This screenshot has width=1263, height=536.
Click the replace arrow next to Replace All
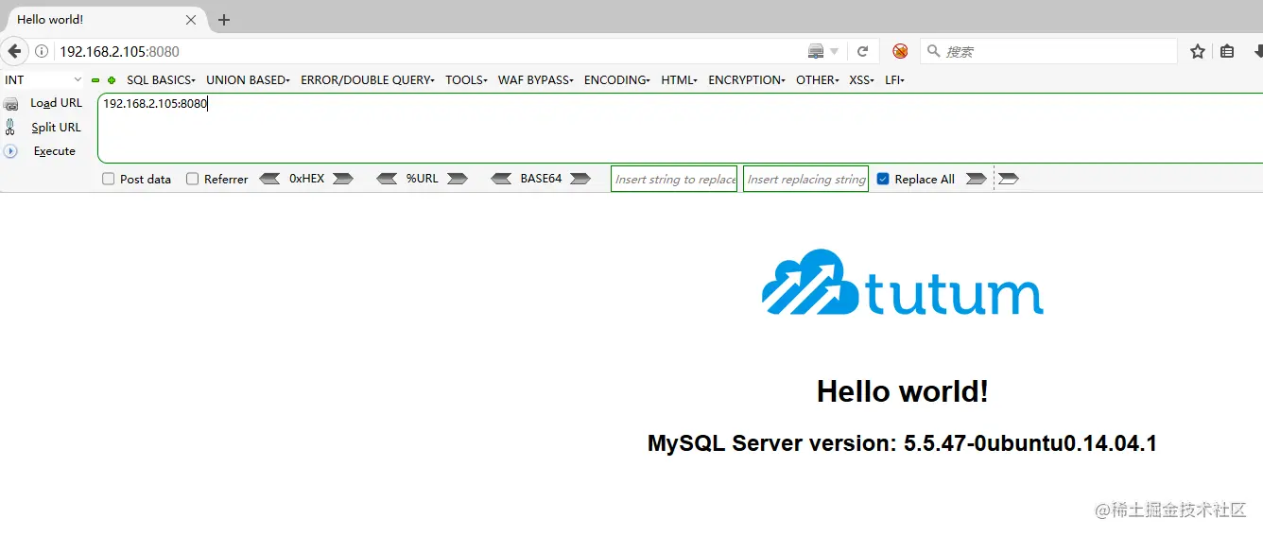tap(977, 179)
